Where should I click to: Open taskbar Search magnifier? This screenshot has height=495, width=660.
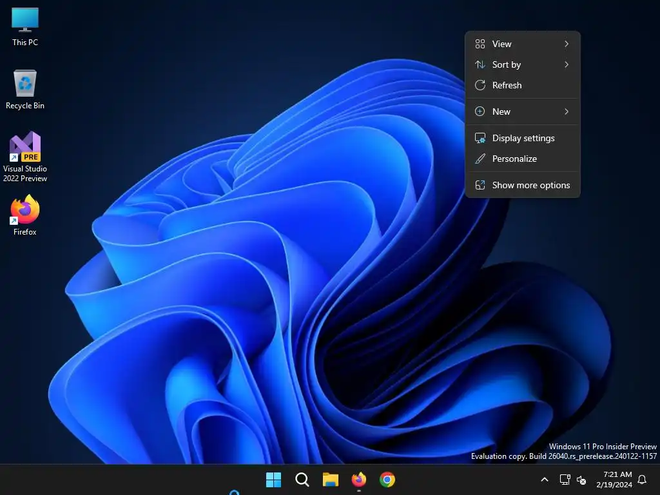[x=302, y=480]
